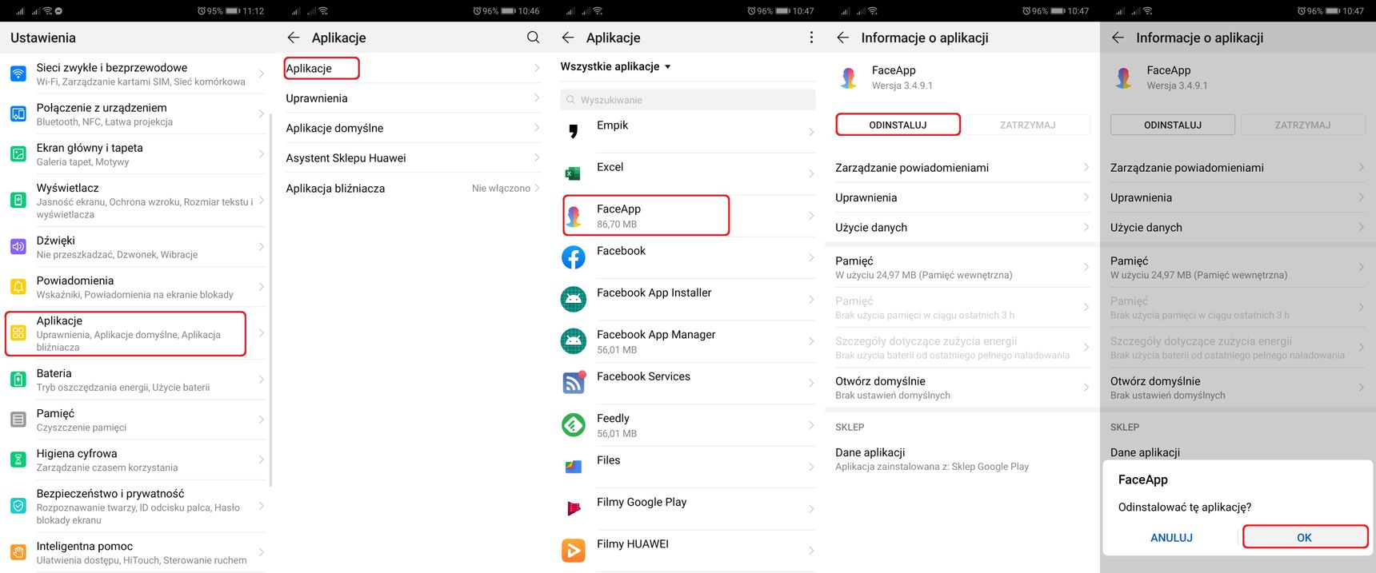The height and width of the screenshot is (573, 1376).
Task: Tap the Bezpieczeństwo i prywatność shield icon
Action: [18, 506]
